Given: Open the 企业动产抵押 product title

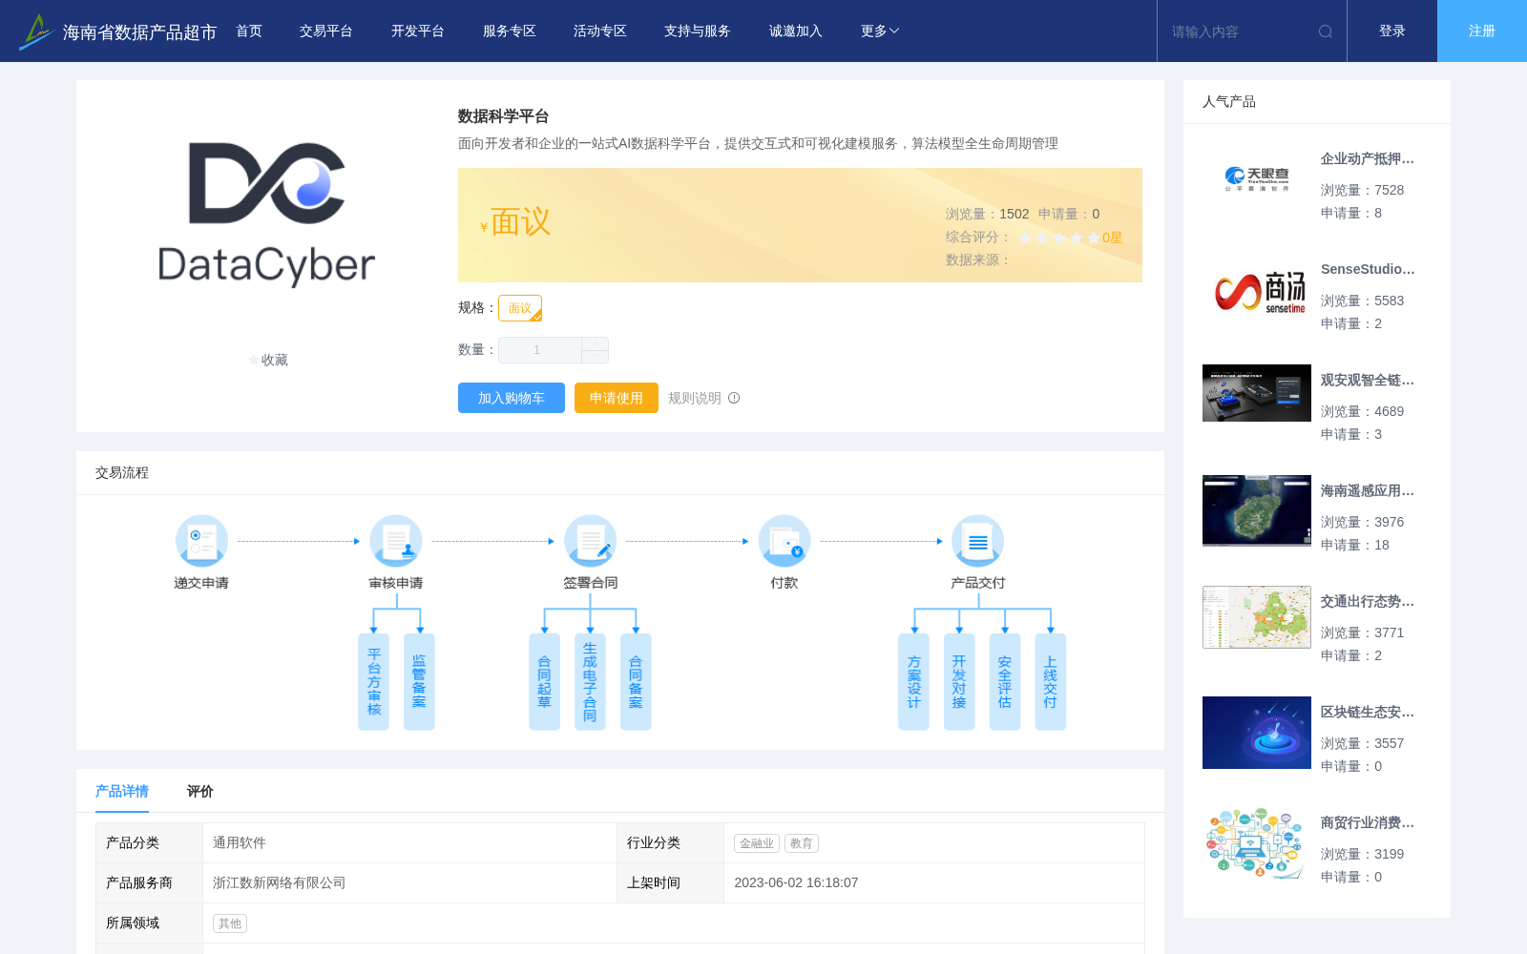Looking at the screenshot, I should point(1368,159).
